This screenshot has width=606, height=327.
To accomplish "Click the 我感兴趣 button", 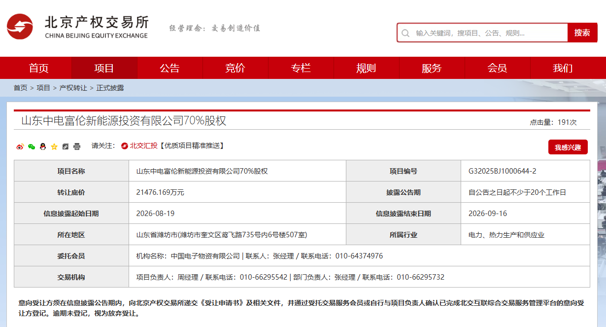I will 568,147.
